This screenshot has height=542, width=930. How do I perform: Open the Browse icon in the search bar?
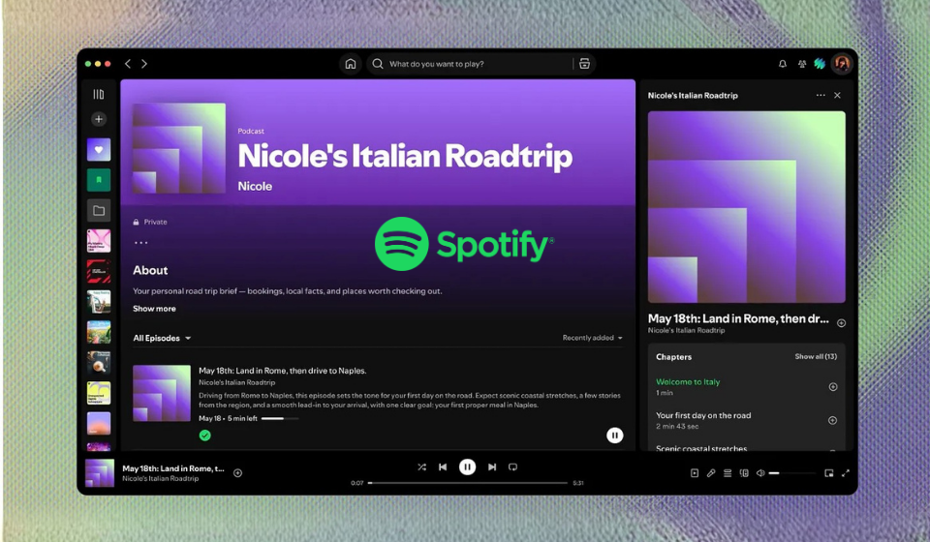coord(584,63)
